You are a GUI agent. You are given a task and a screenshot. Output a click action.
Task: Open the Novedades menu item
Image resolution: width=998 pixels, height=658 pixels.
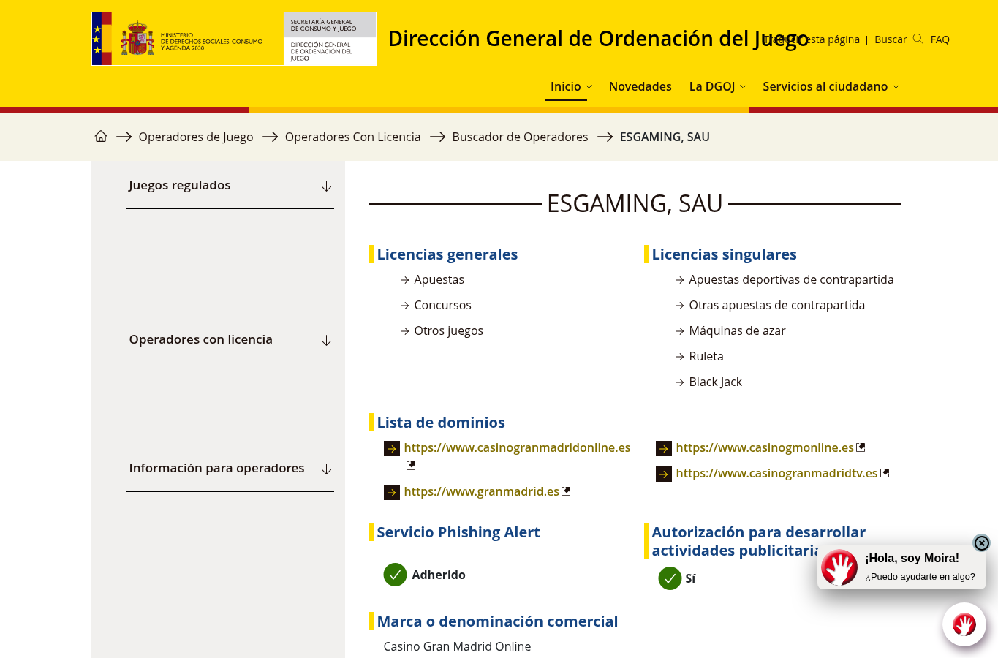pyautogui.click(x=640, y=86)
